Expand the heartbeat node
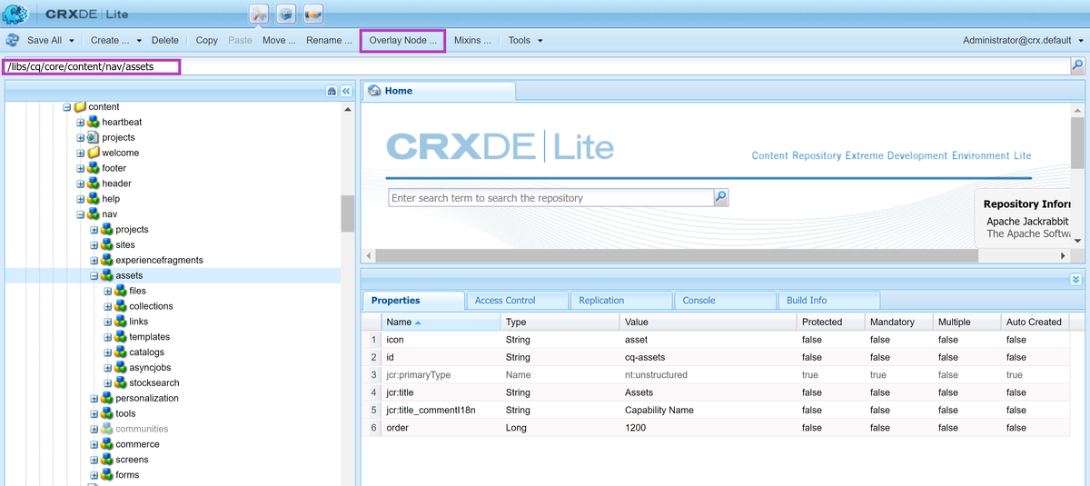This screenshot has height=486, width=1090. coord(81,123)
